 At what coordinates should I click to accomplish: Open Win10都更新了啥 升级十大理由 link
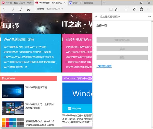25,47
